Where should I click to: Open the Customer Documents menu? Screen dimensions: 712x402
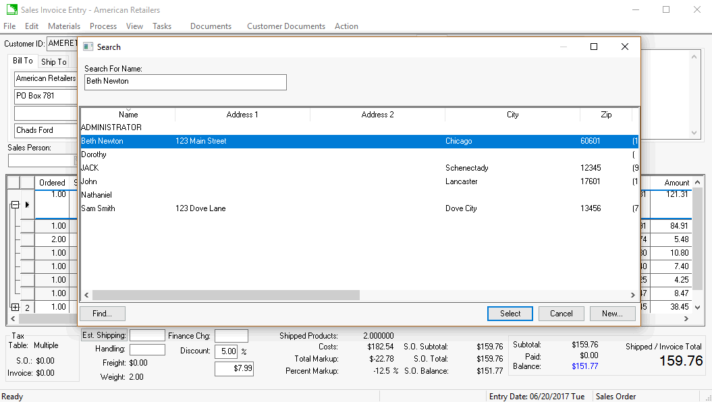tap(285, 26)
